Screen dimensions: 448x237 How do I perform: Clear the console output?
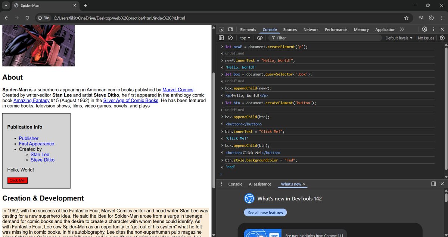point(230,38)
